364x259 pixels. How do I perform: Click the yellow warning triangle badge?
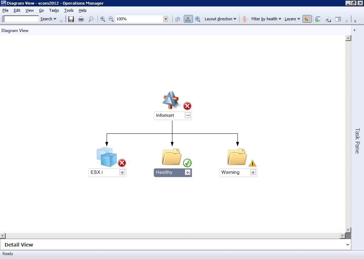253,163
